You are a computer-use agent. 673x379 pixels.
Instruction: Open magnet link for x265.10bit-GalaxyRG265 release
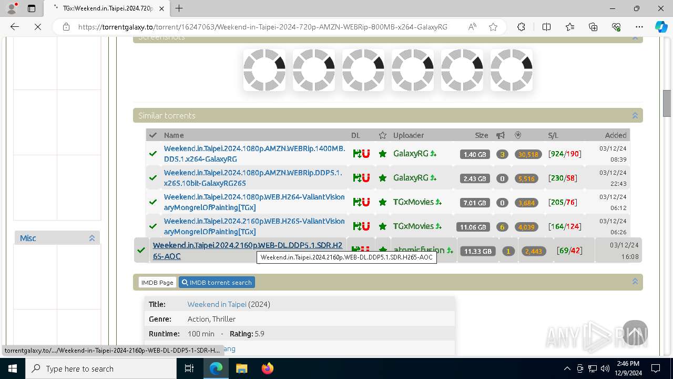coord(365,178)
